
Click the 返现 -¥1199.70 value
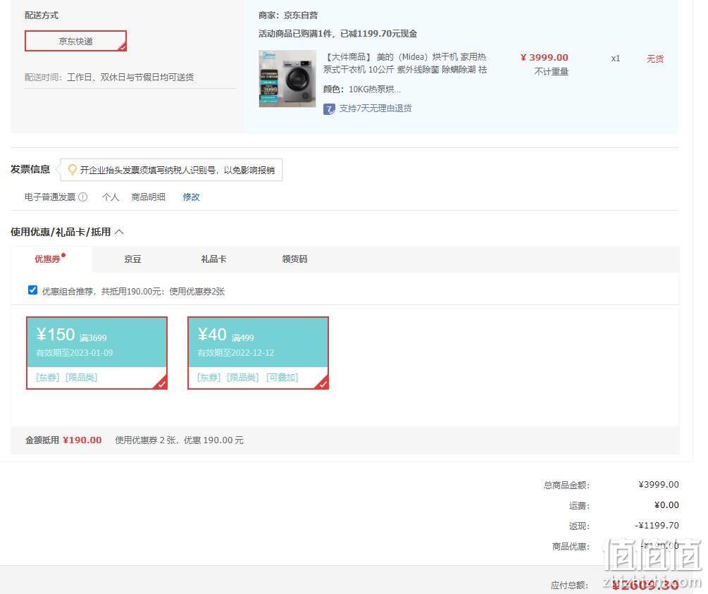click(657, 526)
